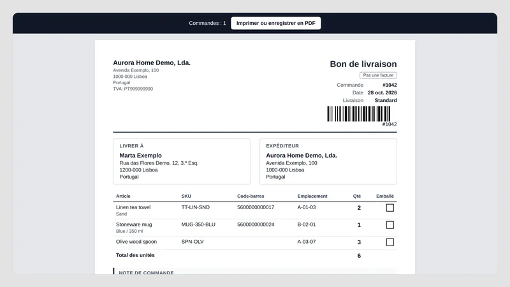Click the 'Emplacement' column header
The image size is (510, 287).
(312, 196)
